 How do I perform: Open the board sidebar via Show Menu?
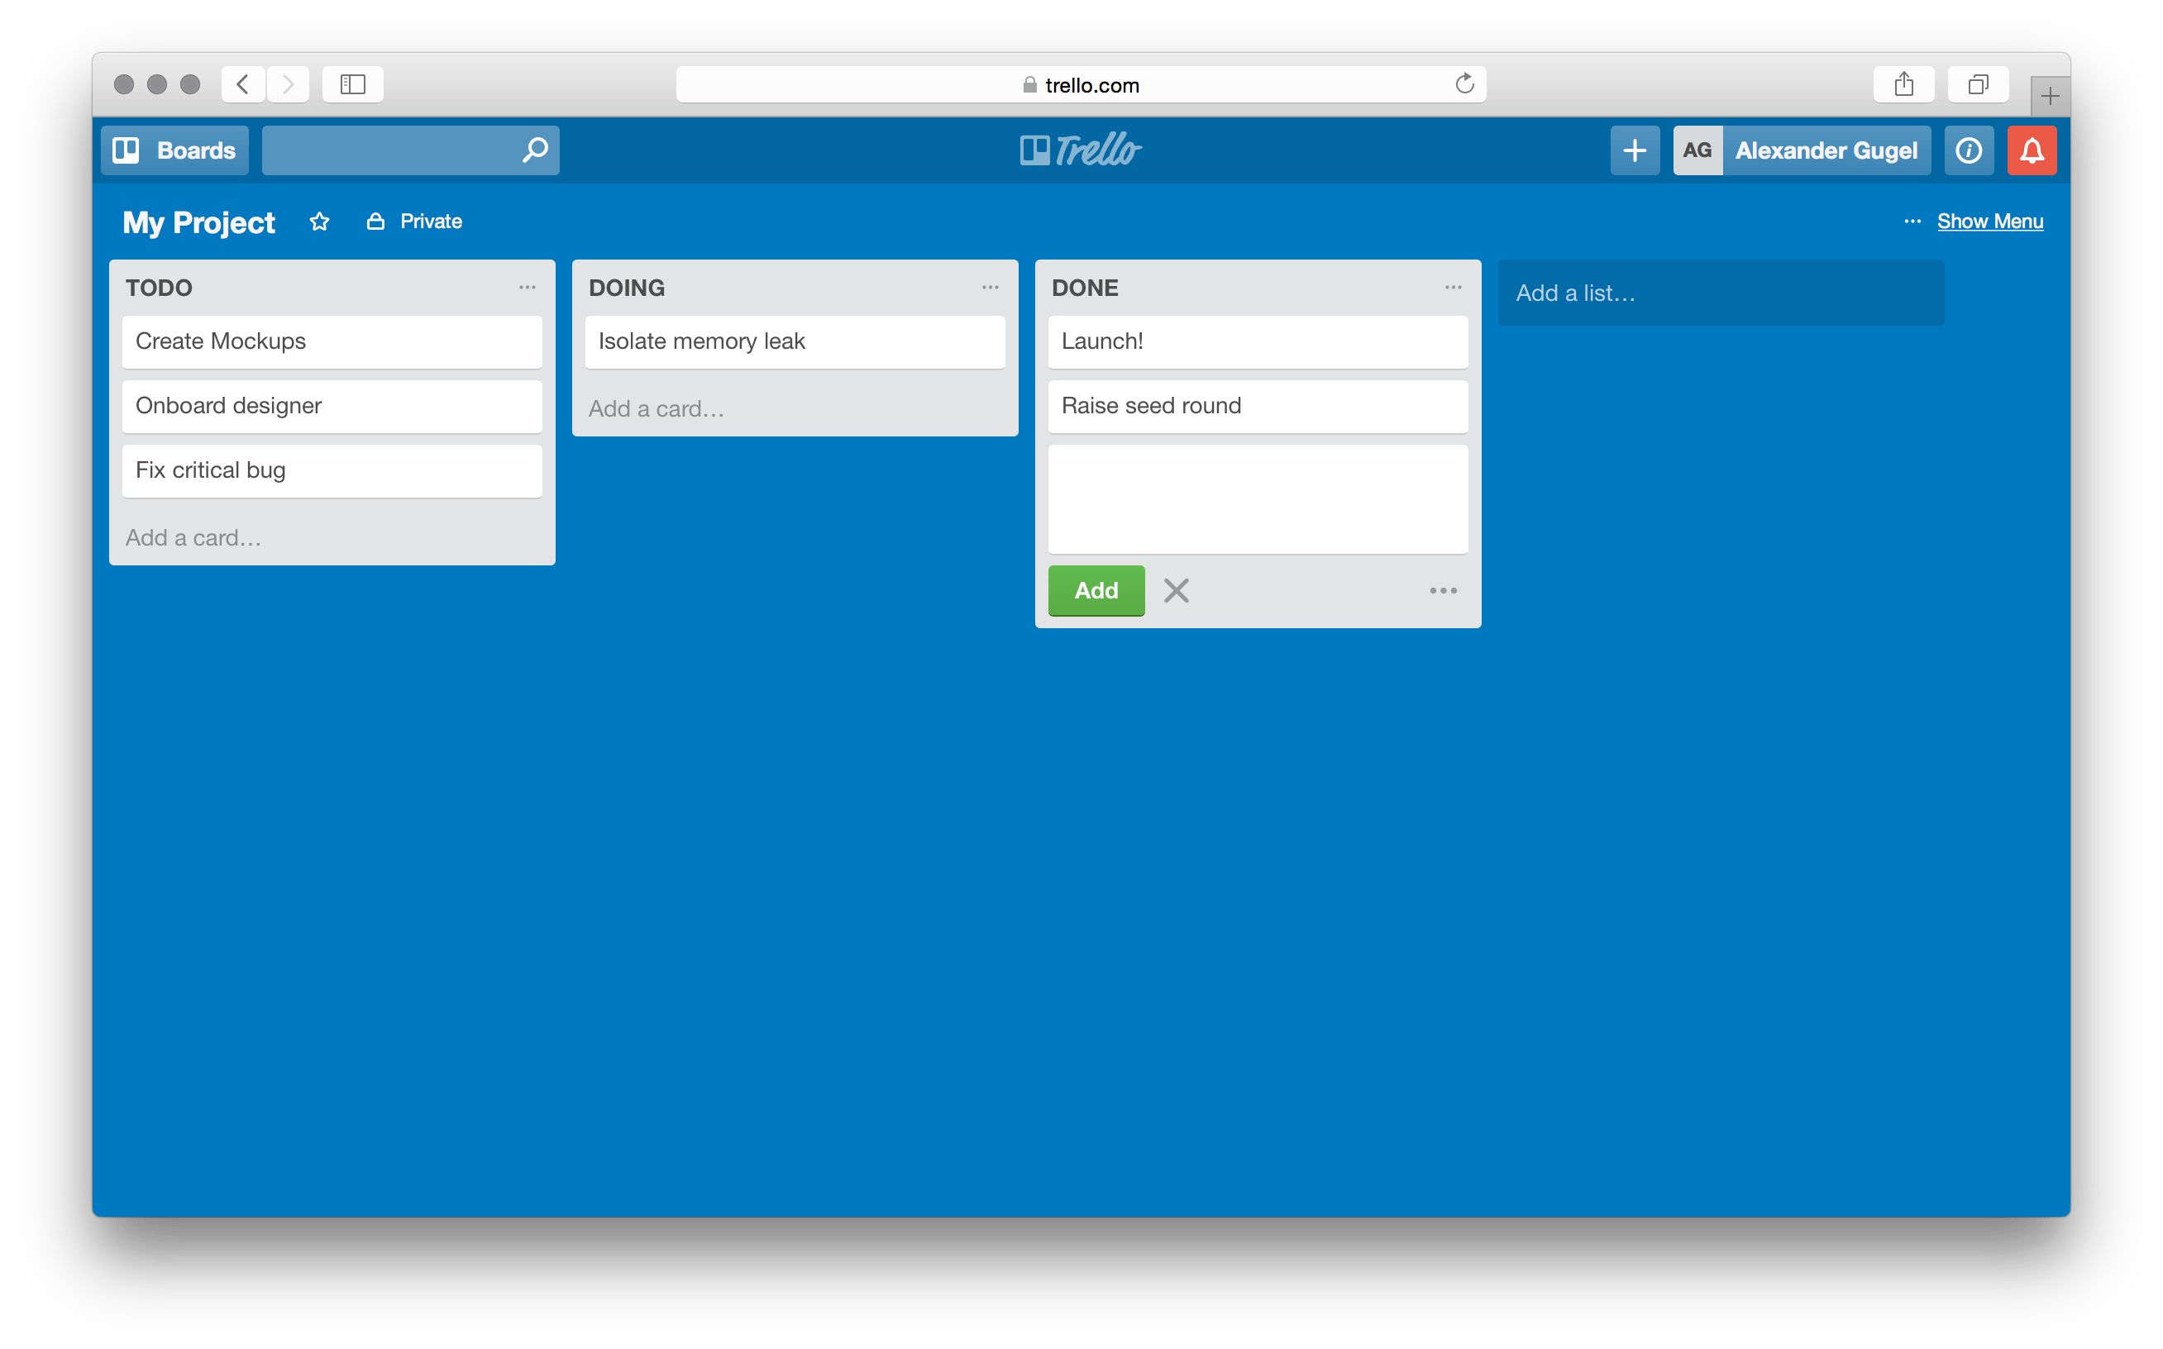(1990, 221)
